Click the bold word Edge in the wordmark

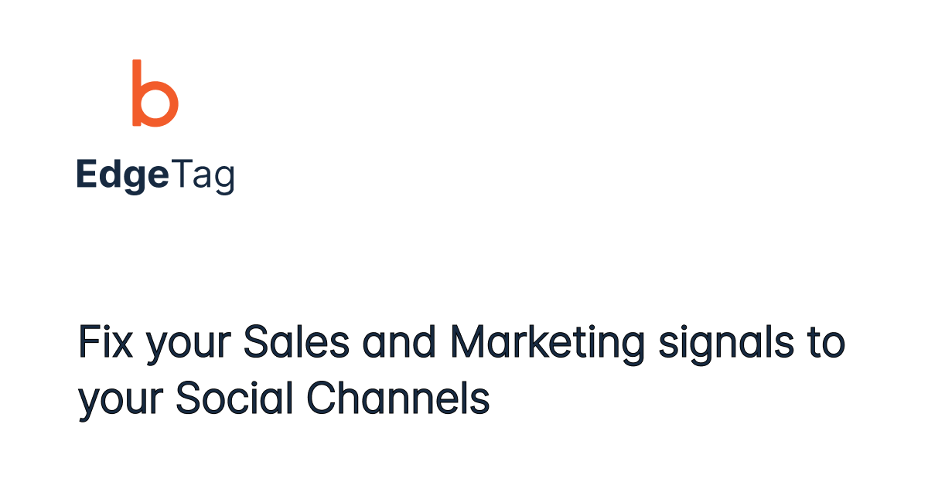coord(121,177)
